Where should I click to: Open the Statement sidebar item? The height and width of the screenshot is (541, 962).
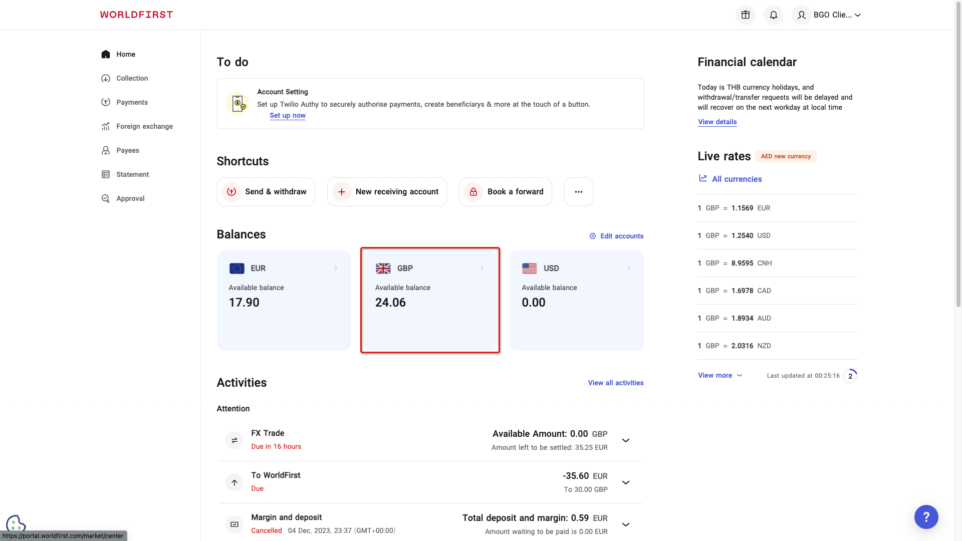click(x=132, y=174)
